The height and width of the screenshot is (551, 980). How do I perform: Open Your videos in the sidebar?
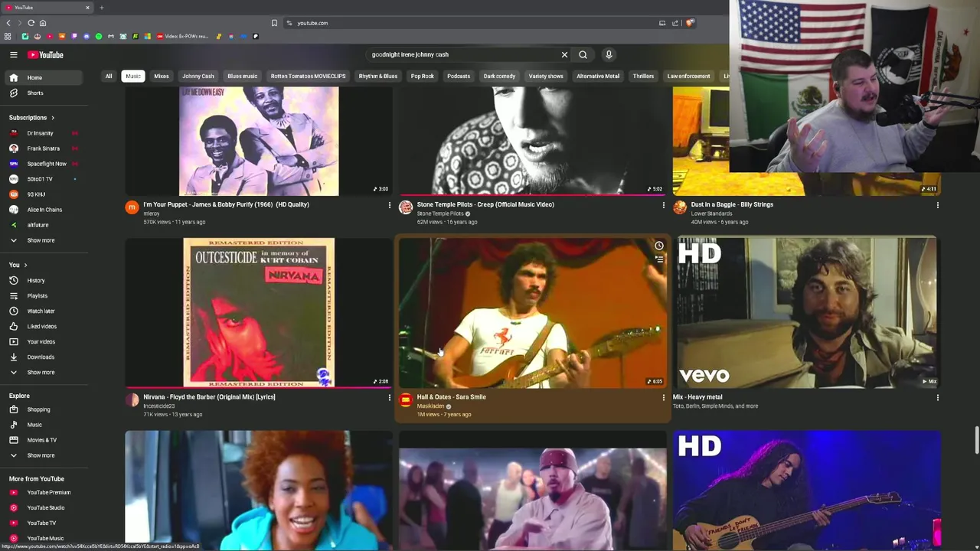(x=44, y=341)
